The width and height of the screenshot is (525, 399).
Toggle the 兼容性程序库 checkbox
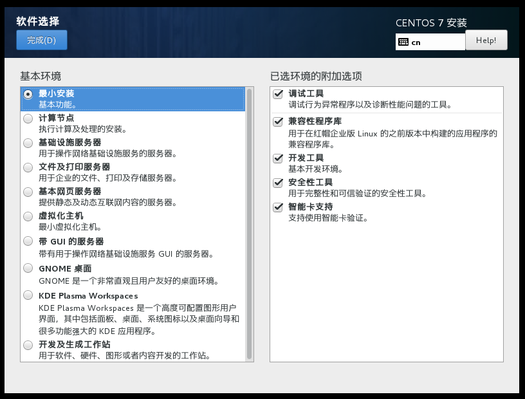[x=278, y=121]
